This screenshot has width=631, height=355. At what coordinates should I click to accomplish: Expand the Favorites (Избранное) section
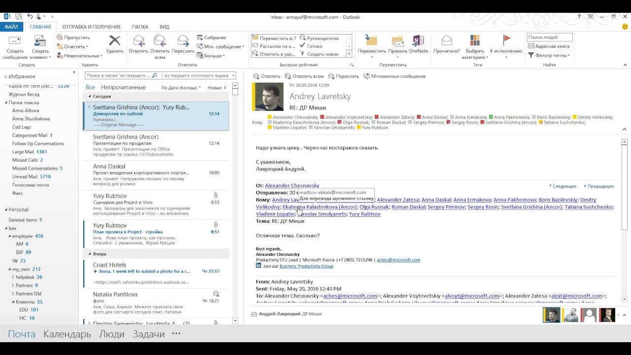(6, 76)
